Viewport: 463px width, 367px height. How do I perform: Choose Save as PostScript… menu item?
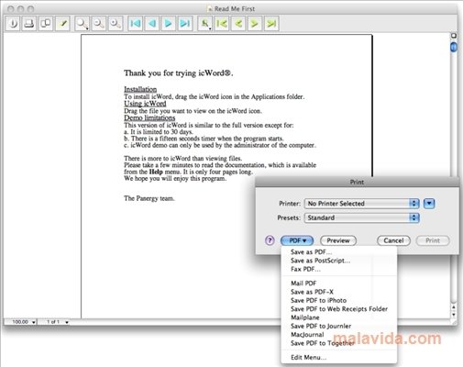coord(338,261)
